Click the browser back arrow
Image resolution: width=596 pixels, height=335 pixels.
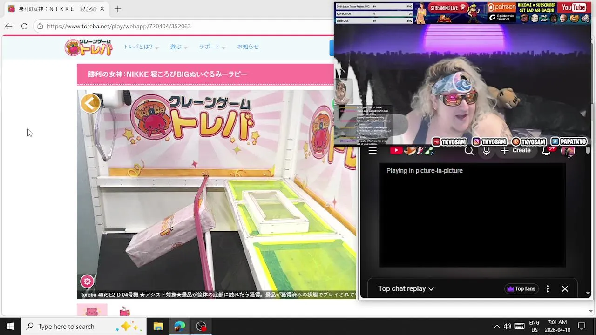pos(9,26)
